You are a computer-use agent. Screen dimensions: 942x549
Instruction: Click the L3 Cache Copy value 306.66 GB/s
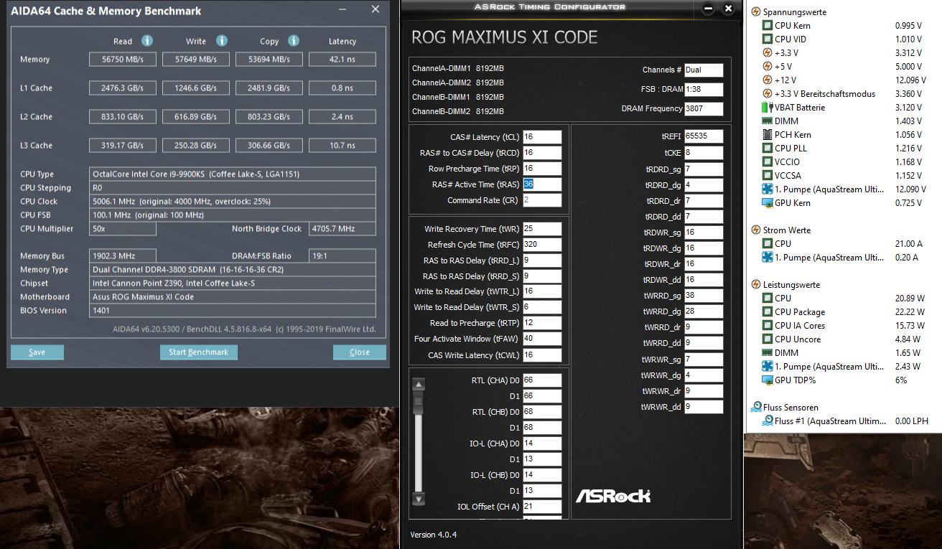tap(269, 146)
